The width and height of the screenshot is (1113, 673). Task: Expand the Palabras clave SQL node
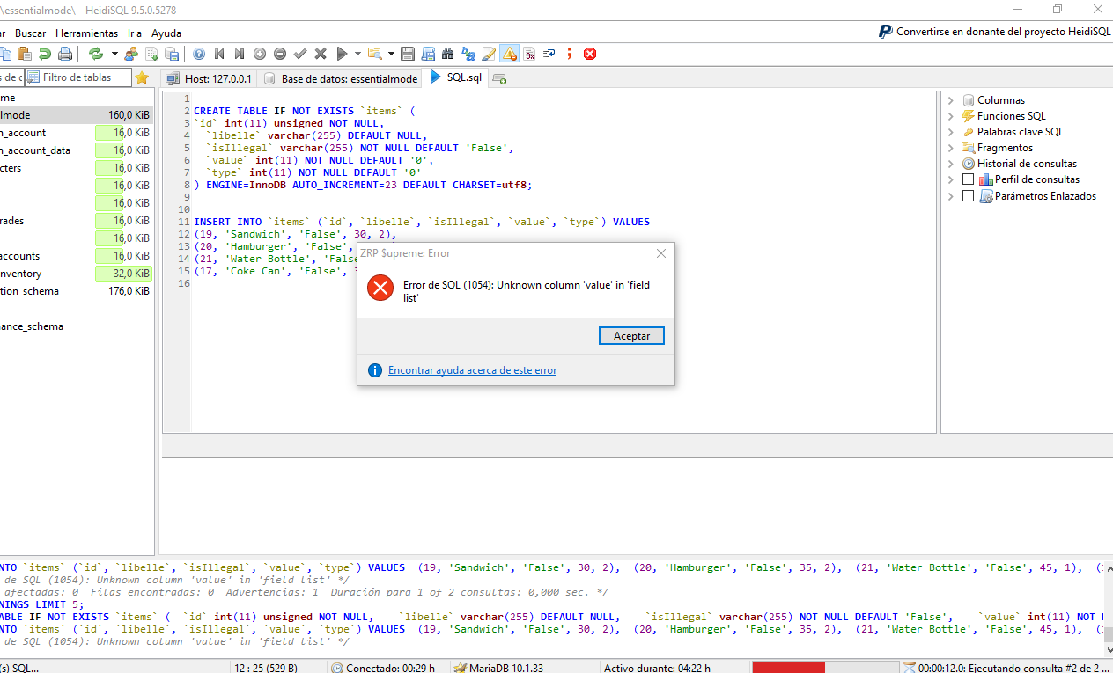coord(951,132)
